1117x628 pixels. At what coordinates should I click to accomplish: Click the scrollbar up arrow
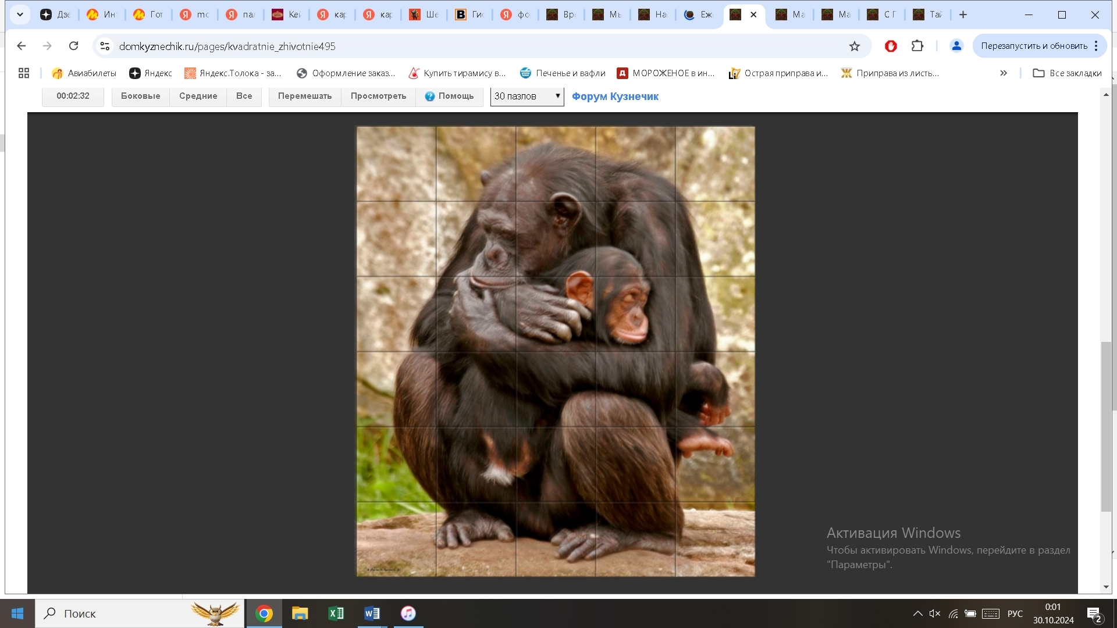1106,94
